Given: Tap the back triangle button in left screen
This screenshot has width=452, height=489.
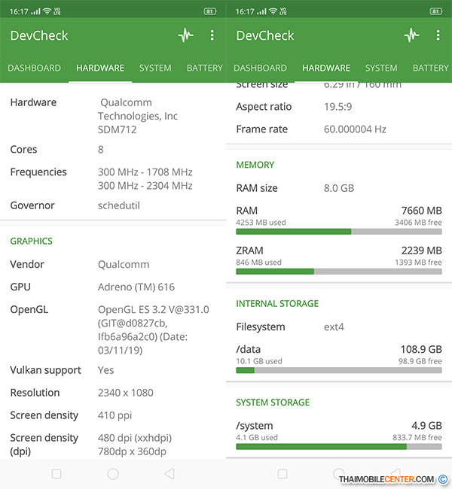Looking at the screenshot, I should point(169,474).
